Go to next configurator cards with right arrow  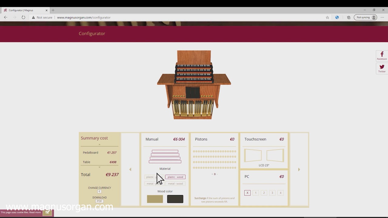pyautogui.click(x=299, y=170)
